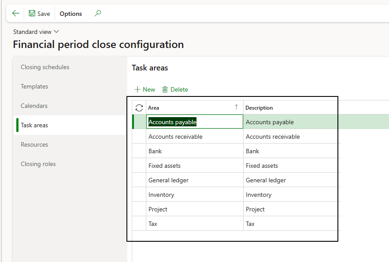
Task: Click the Save disk icon
Action: [x=32, y=14]
